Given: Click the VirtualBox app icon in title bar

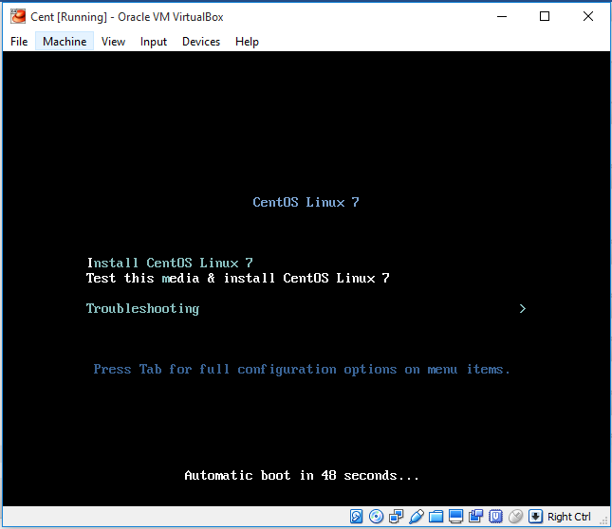Looking at the screenshot, I should (x=18, y=17).
